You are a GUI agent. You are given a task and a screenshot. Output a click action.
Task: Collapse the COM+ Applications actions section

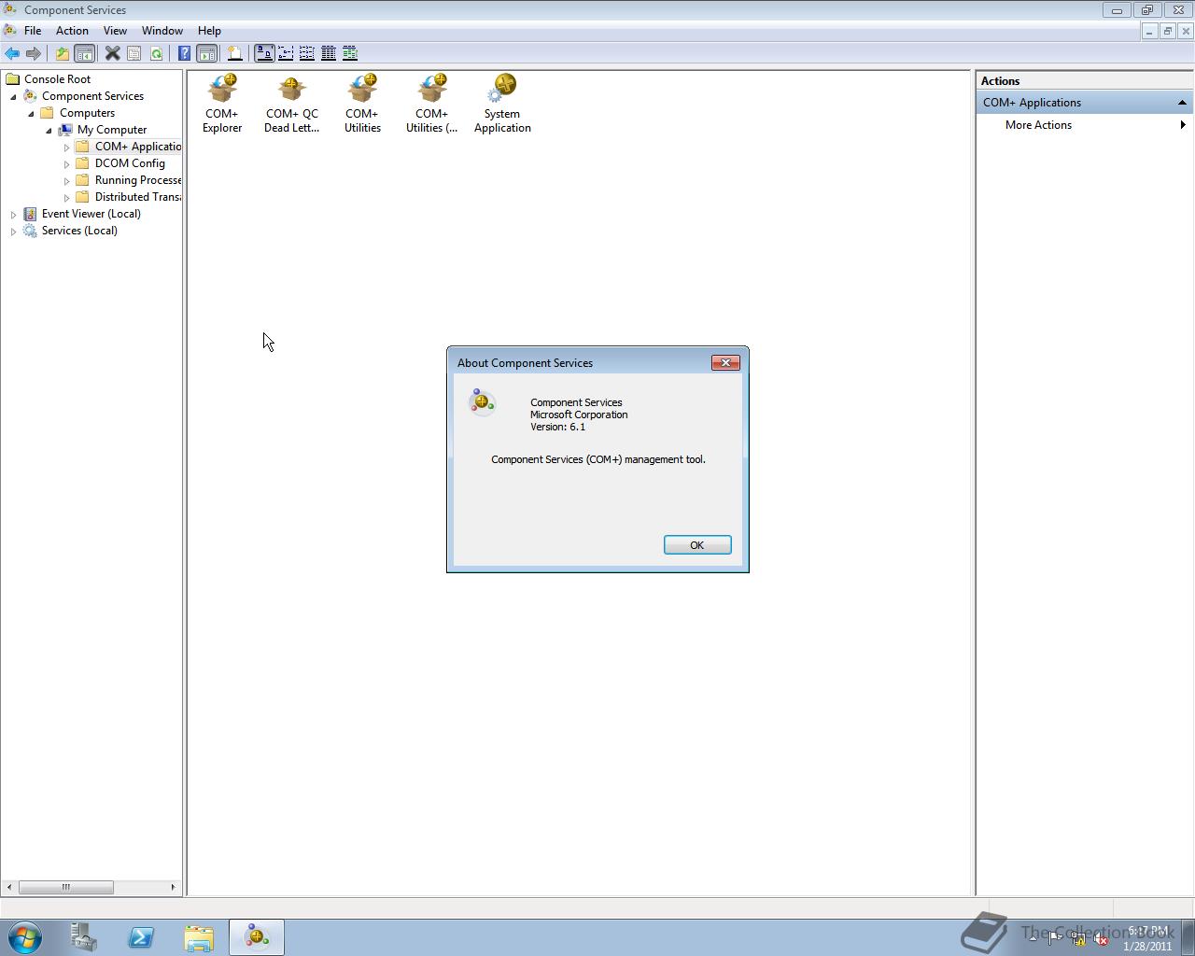click(1182, 103)
